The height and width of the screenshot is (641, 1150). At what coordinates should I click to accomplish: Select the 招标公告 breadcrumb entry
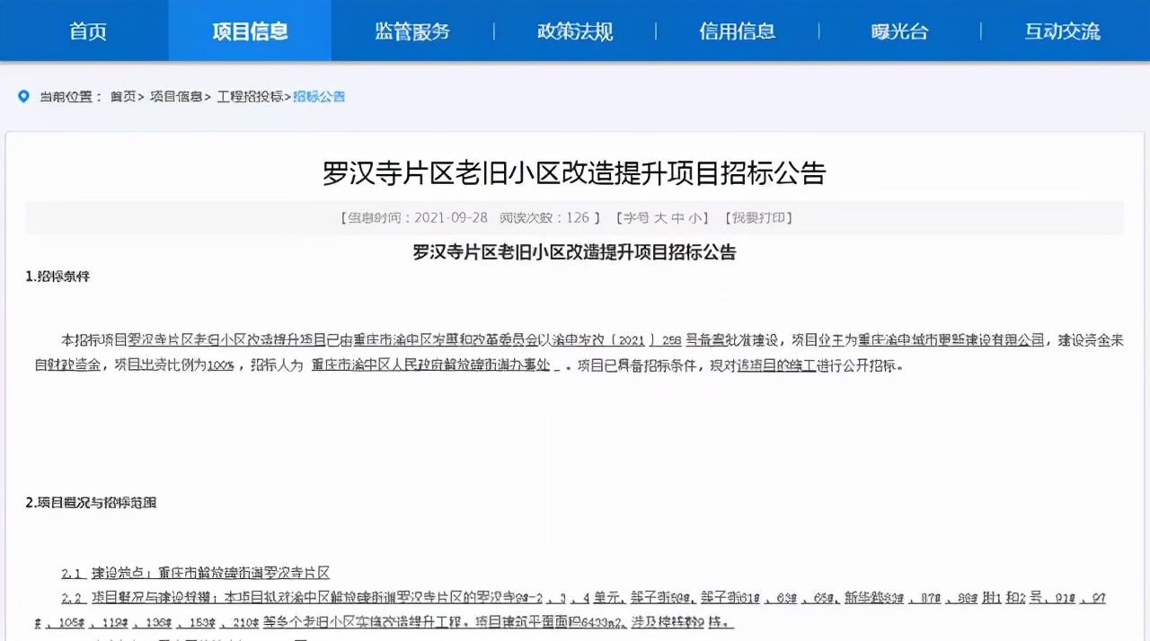tap(318, 96)
